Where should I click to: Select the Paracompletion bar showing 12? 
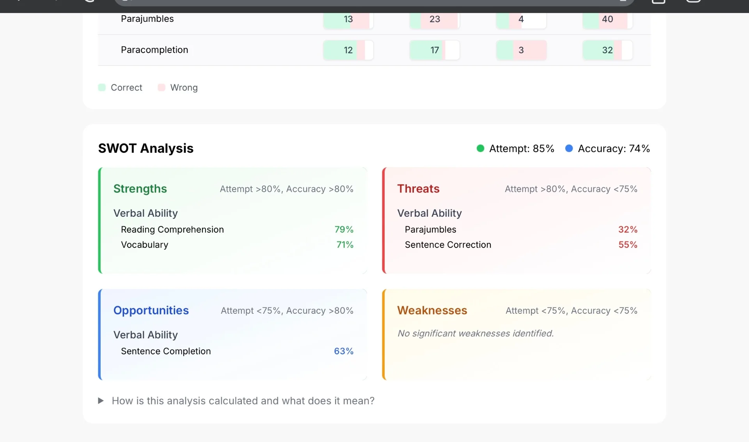[x=348, y=50]
